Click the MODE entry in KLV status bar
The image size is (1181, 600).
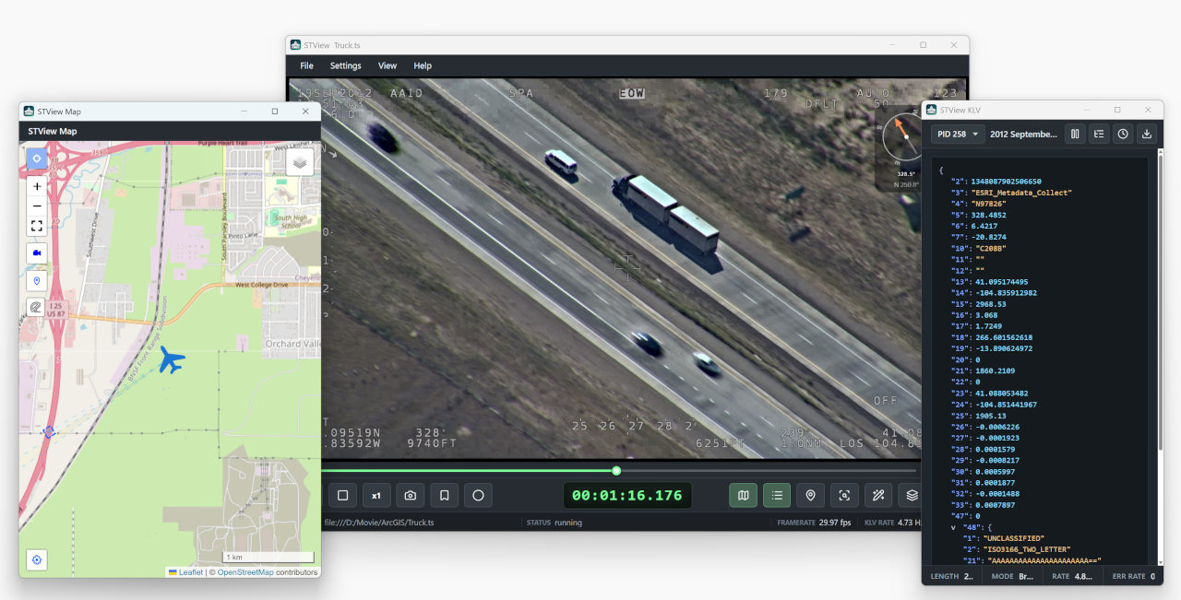coord(1013,576)
